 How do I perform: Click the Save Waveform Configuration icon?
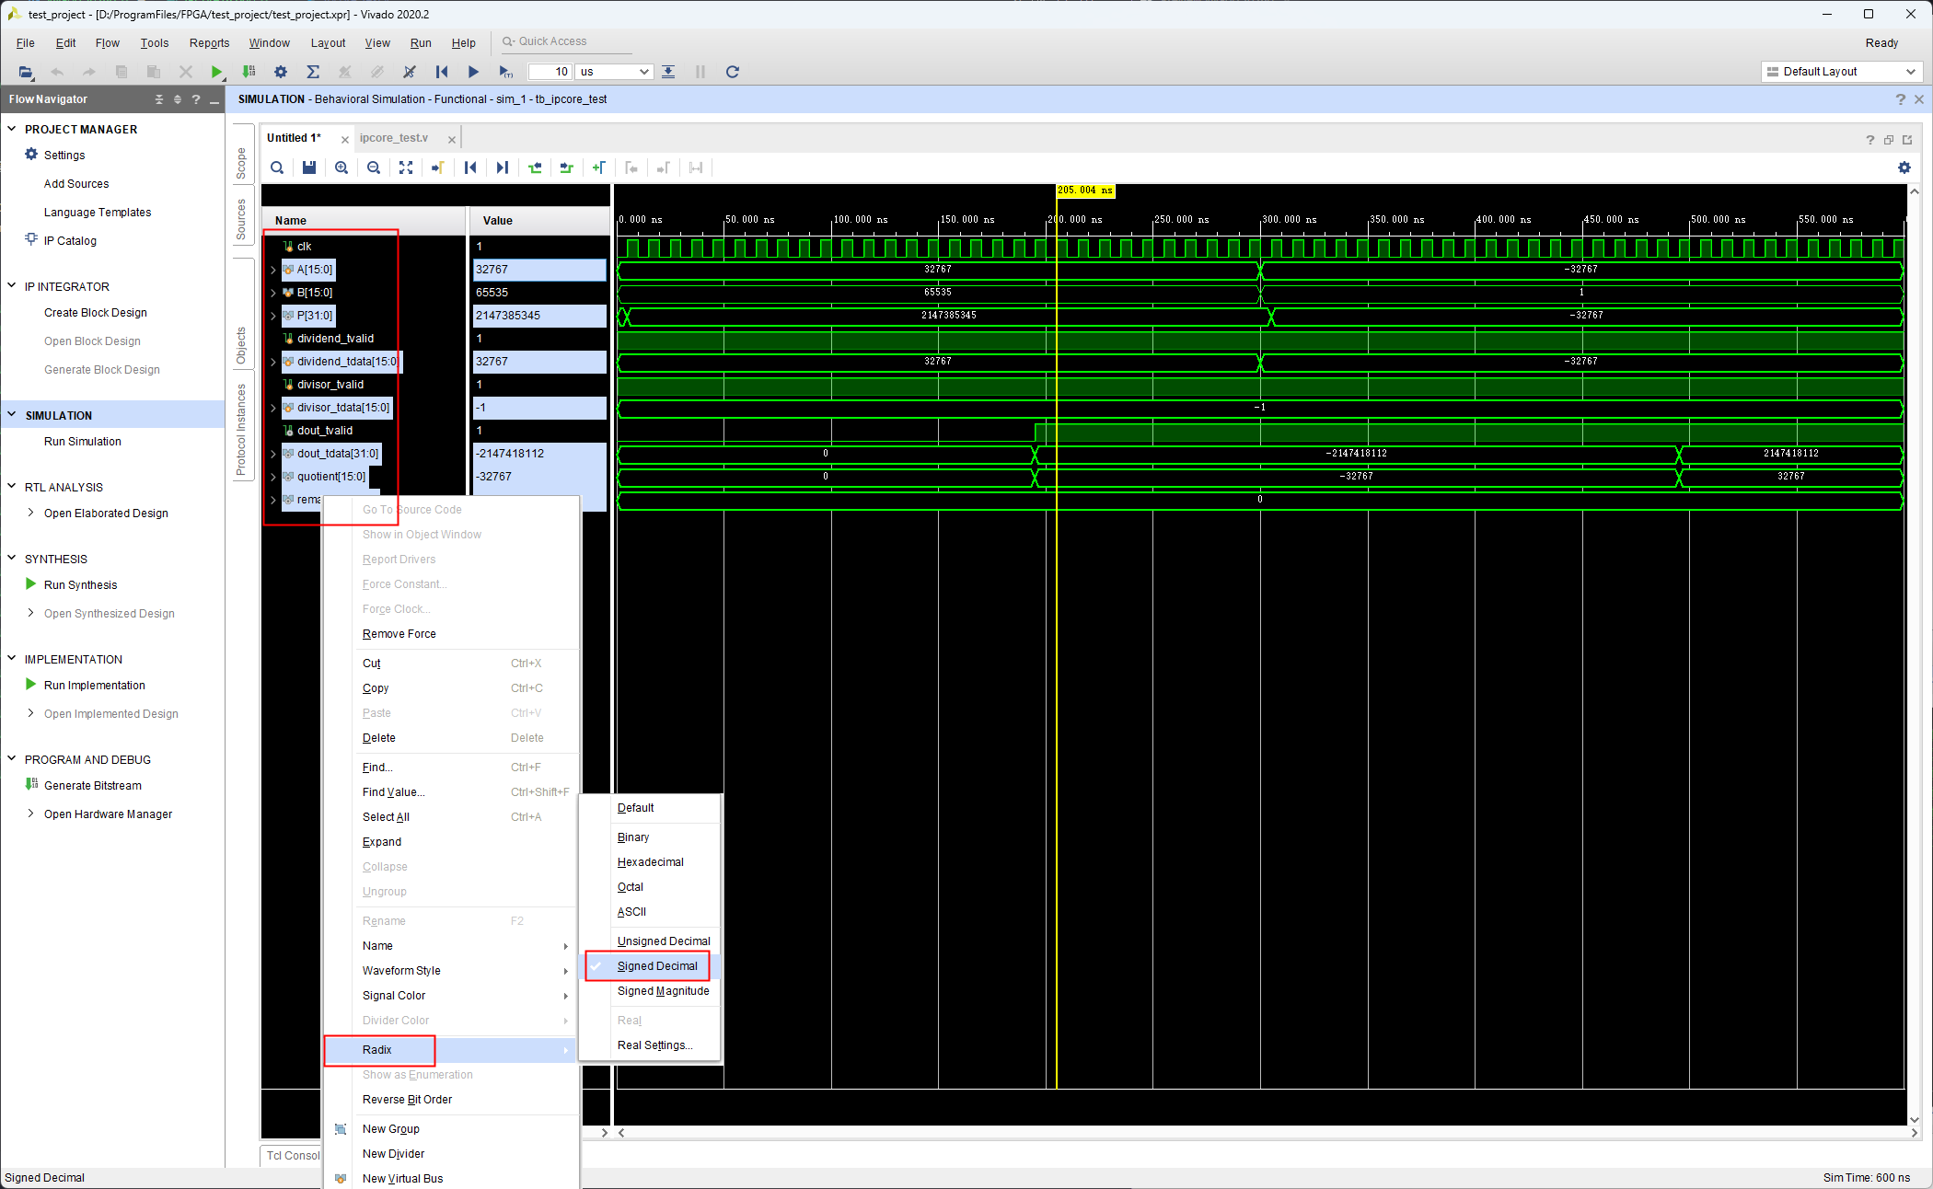pos(309,167)
